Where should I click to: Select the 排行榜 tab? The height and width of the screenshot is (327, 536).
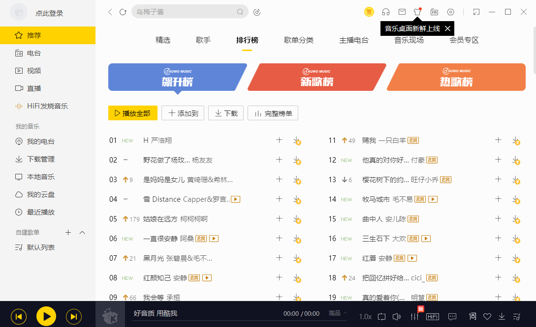tap(247, 40)
